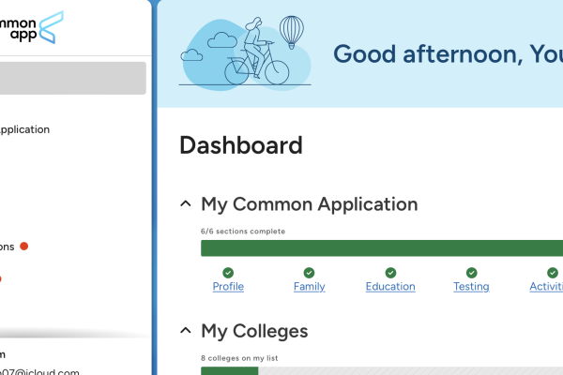
Task: Collapse the My Common Application section
Action: [x=184, y=204]
